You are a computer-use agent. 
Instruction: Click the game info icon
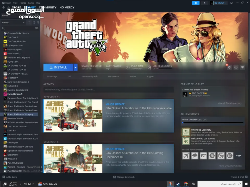[236, 67]
